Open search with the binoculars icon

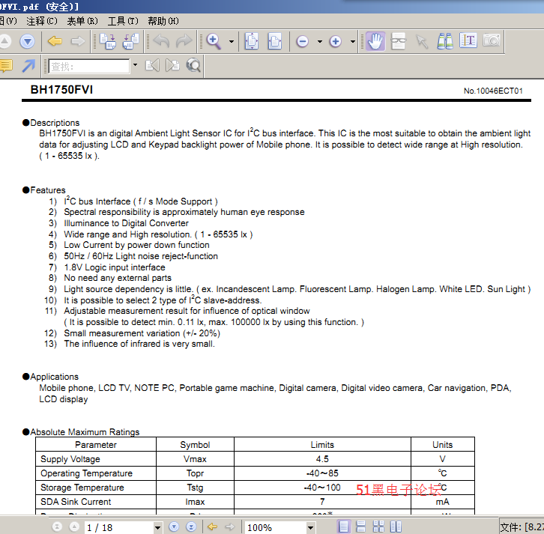tap(445, 41)
